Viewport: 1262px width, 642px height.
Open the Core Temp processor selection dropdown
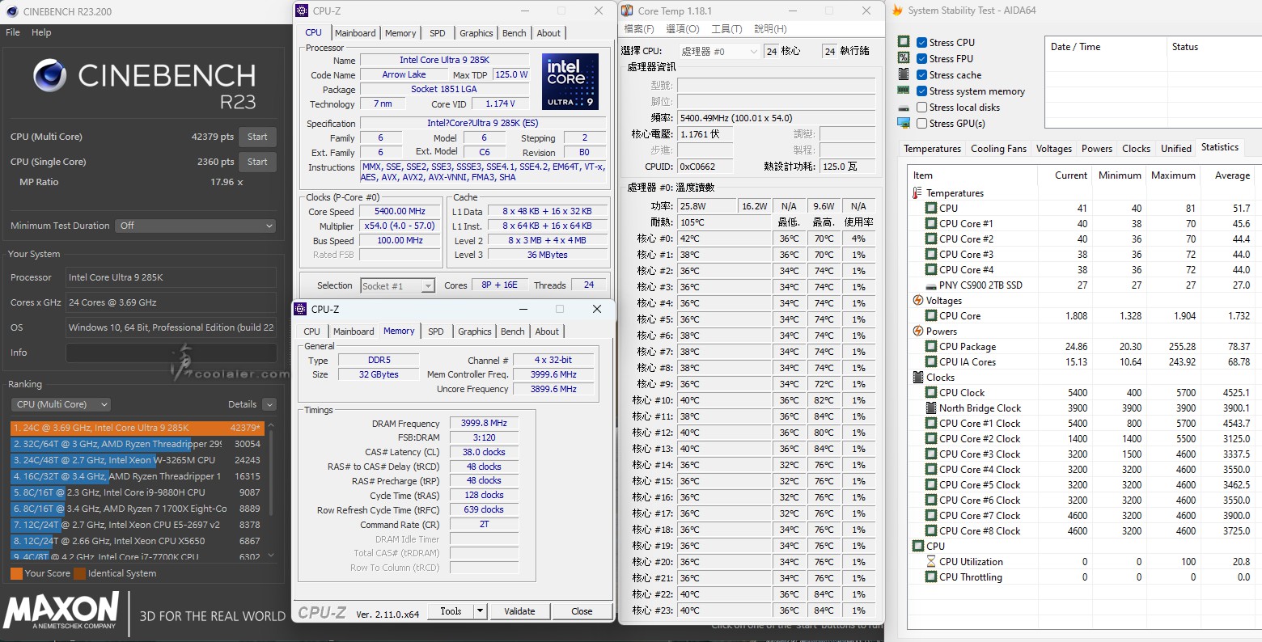point(718,51)
